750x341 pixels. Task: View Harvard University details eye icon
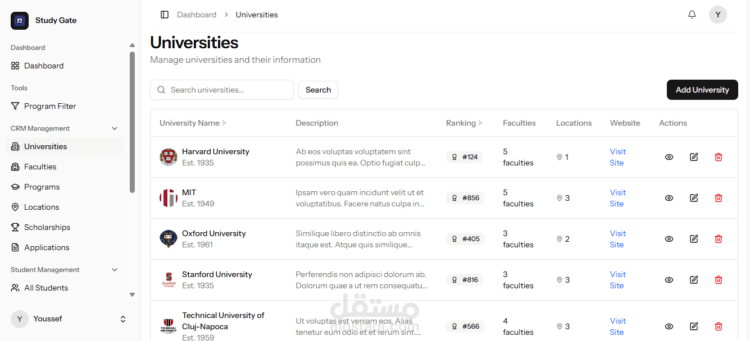669,157
